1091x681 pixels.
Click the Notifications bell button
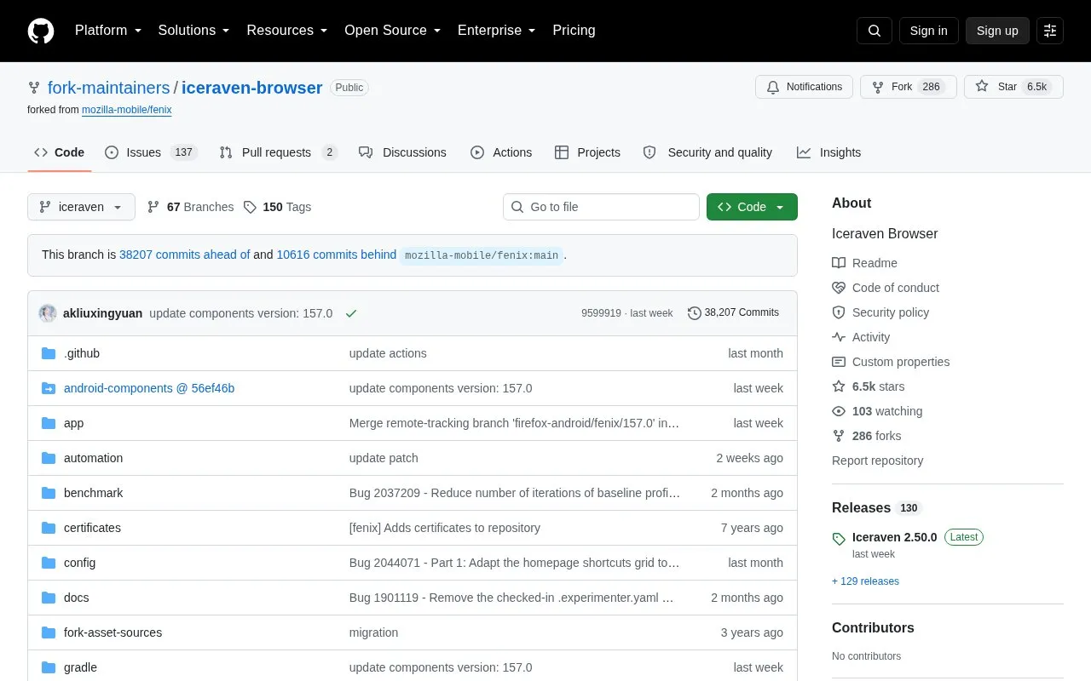(x=804, y=87)
